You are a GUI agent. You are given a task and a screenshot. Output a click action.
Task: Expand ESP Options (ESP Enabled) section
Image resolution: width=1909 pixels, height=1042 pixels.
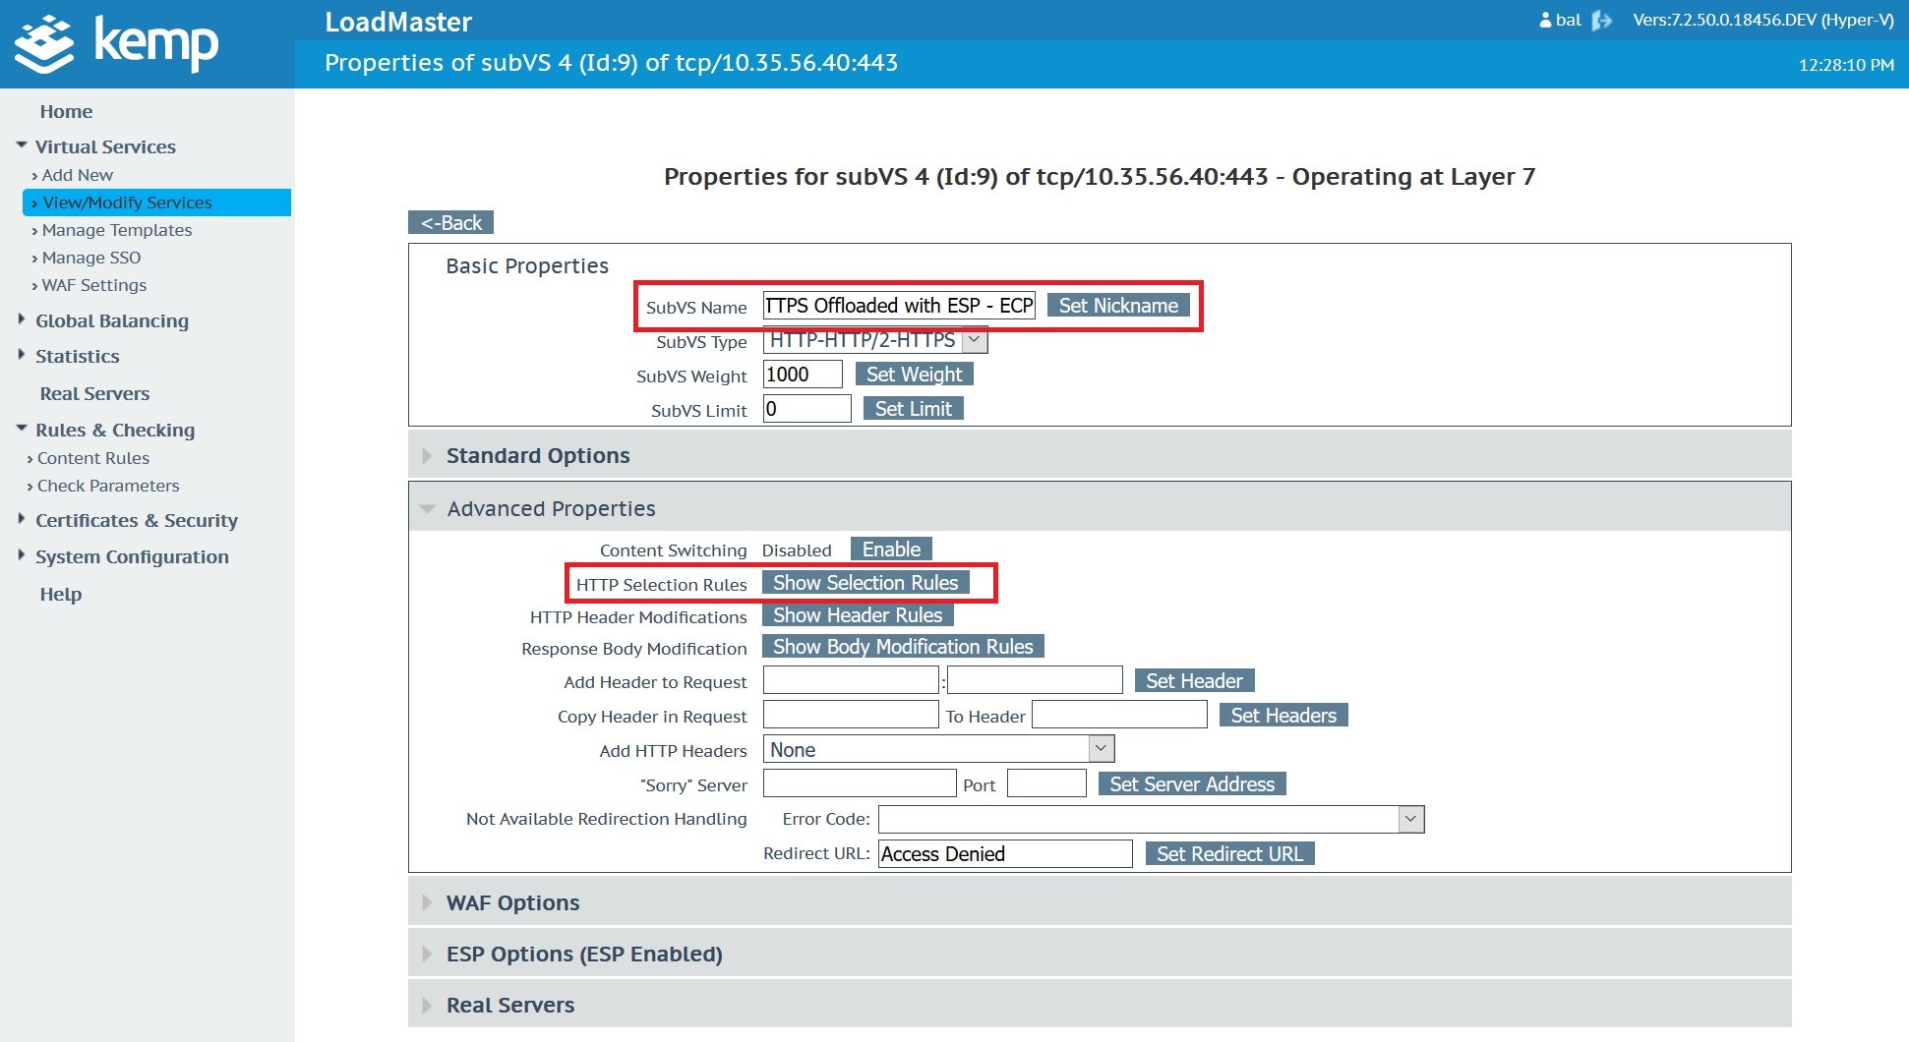coord(583,955)
